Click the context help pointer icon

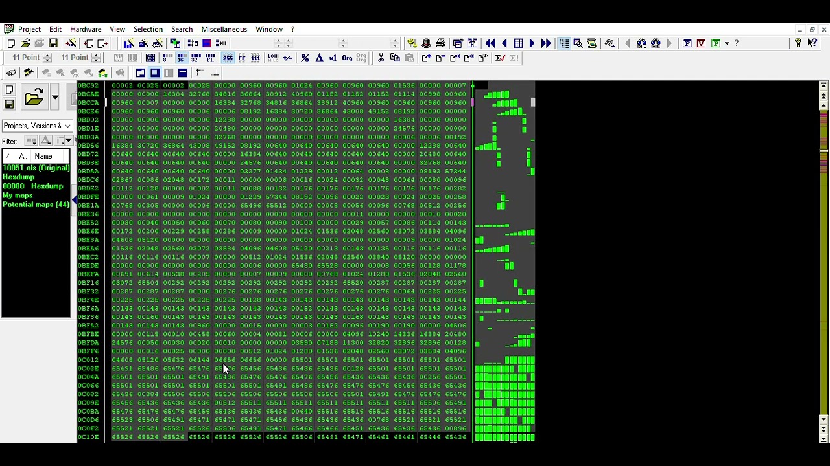pyautogui.click(x=812, y=43)
